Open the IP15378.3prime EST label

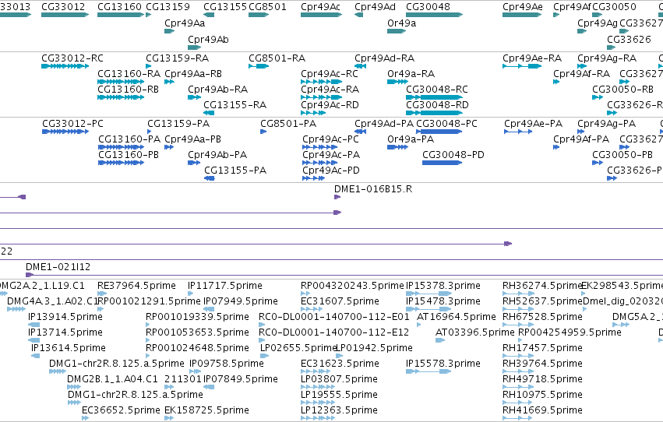[443, 286]
